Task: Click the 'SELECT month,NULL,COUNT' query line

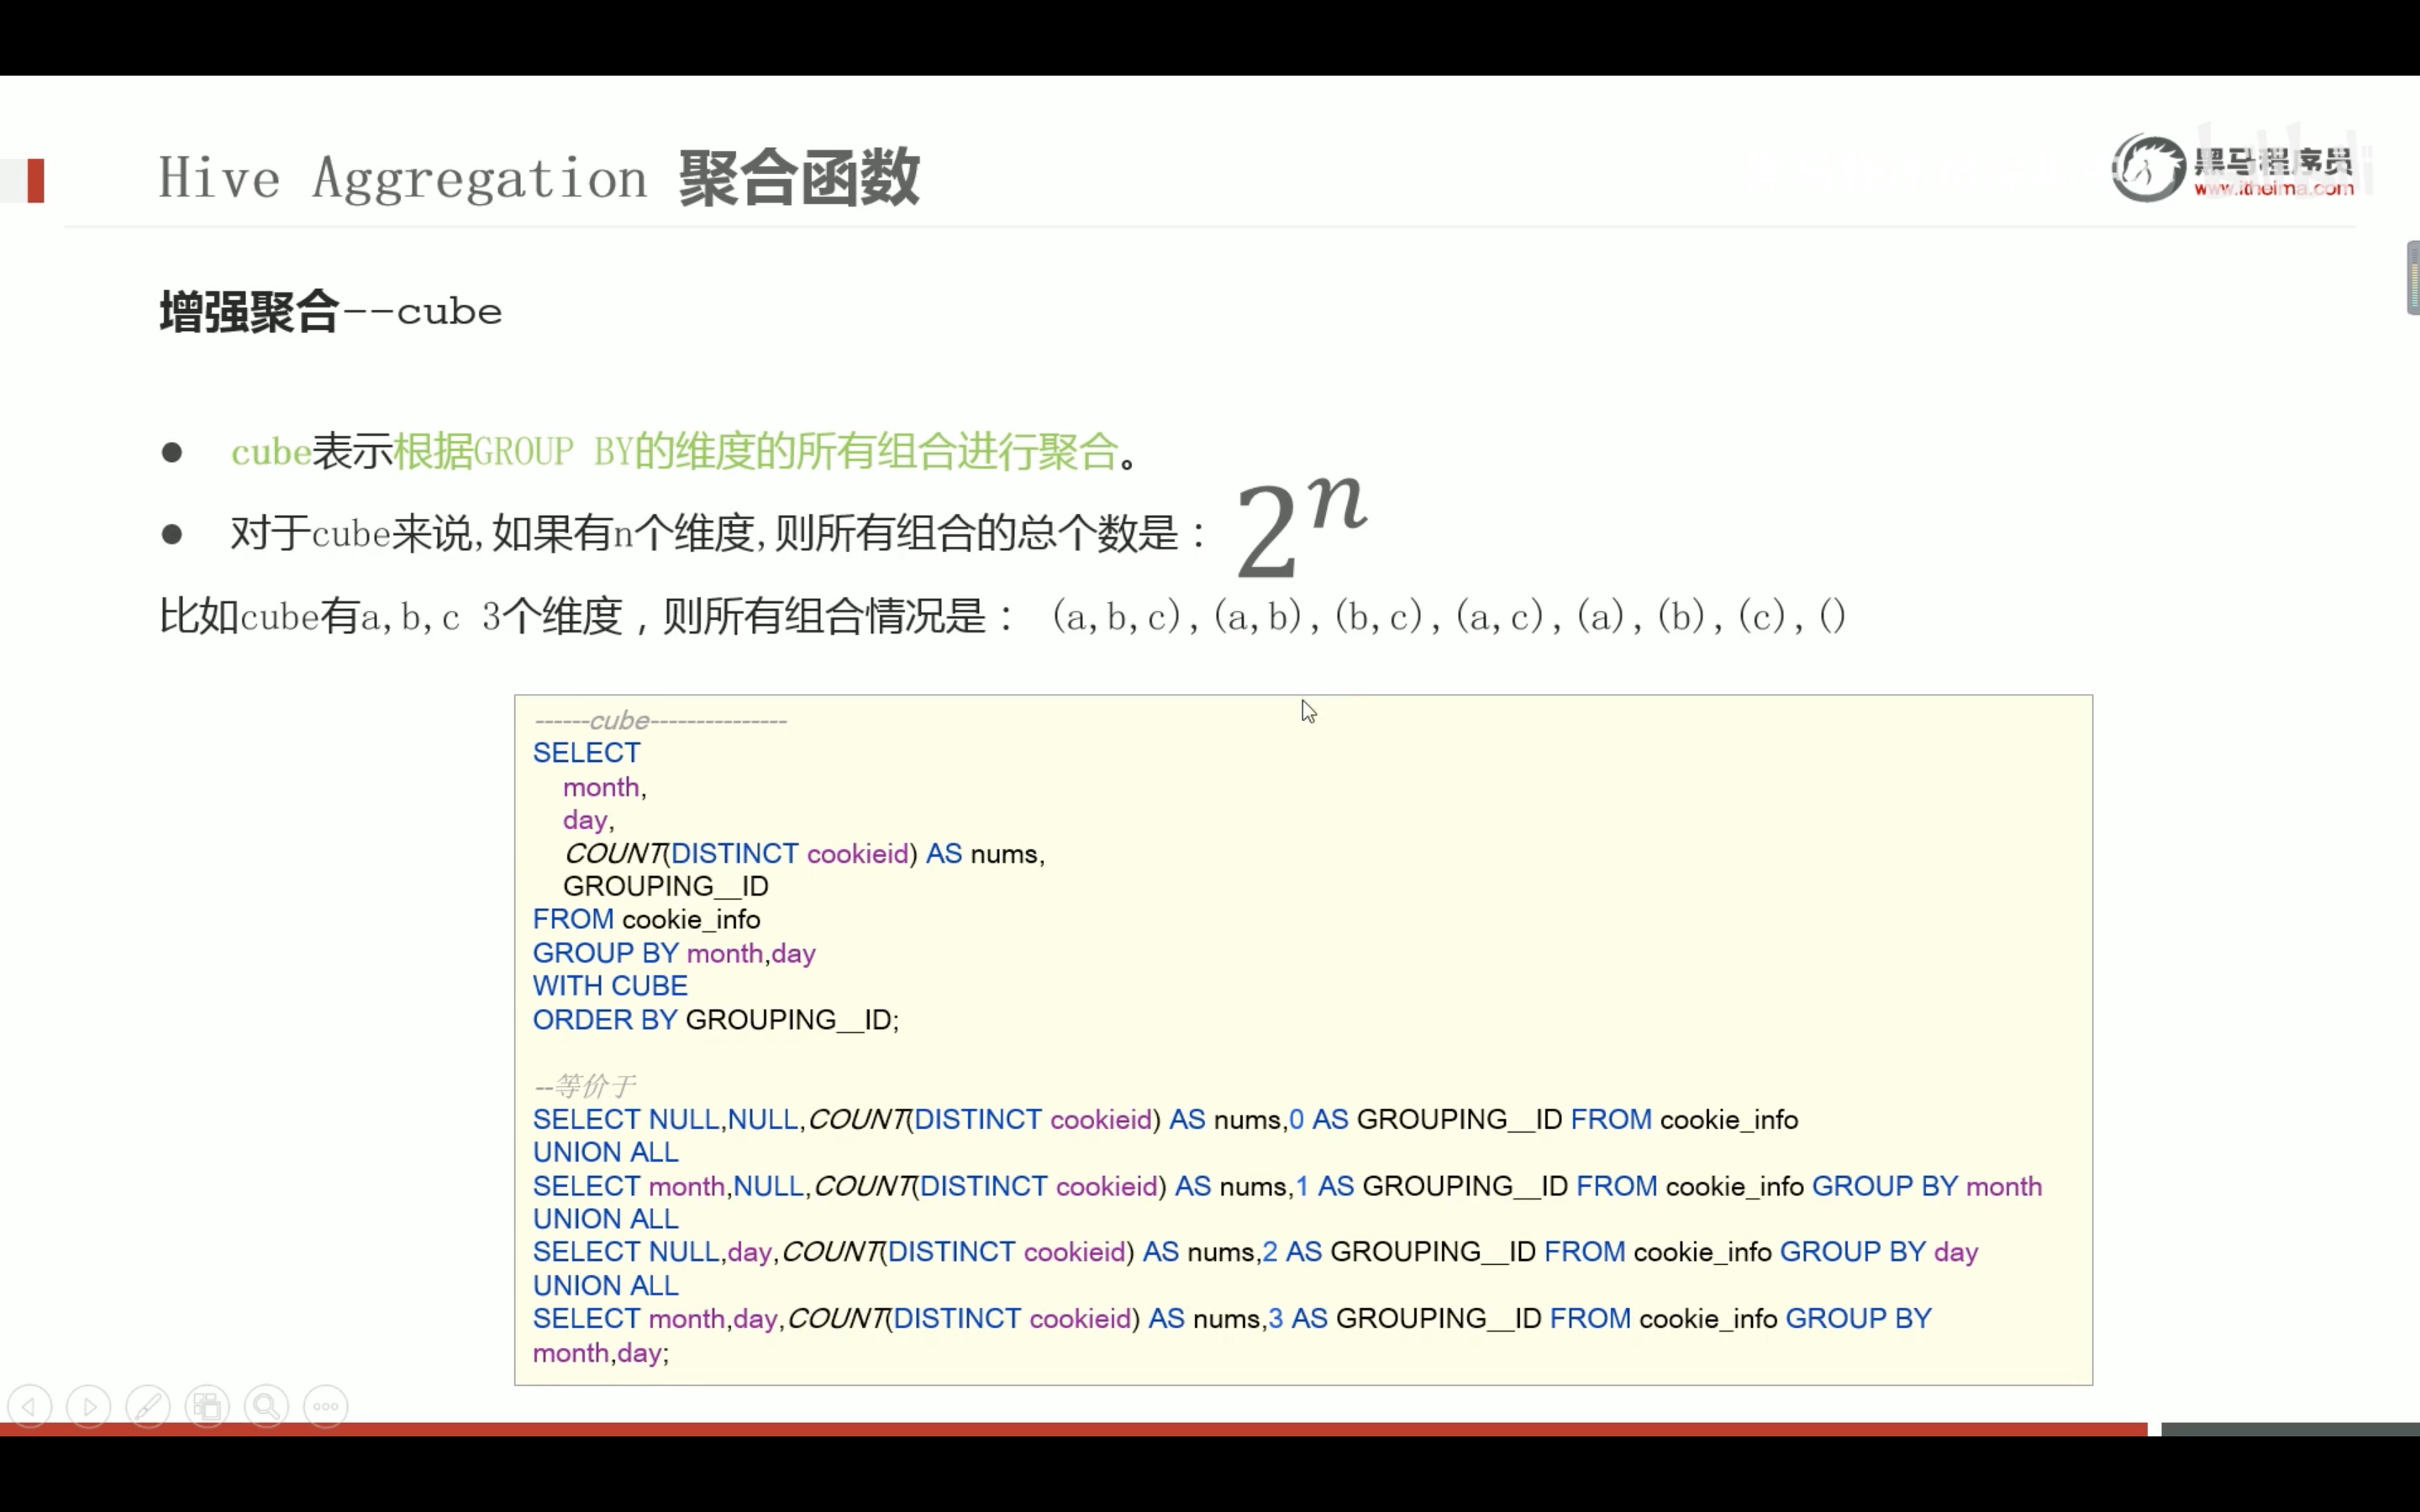Action: (x=1288, y=1187)
